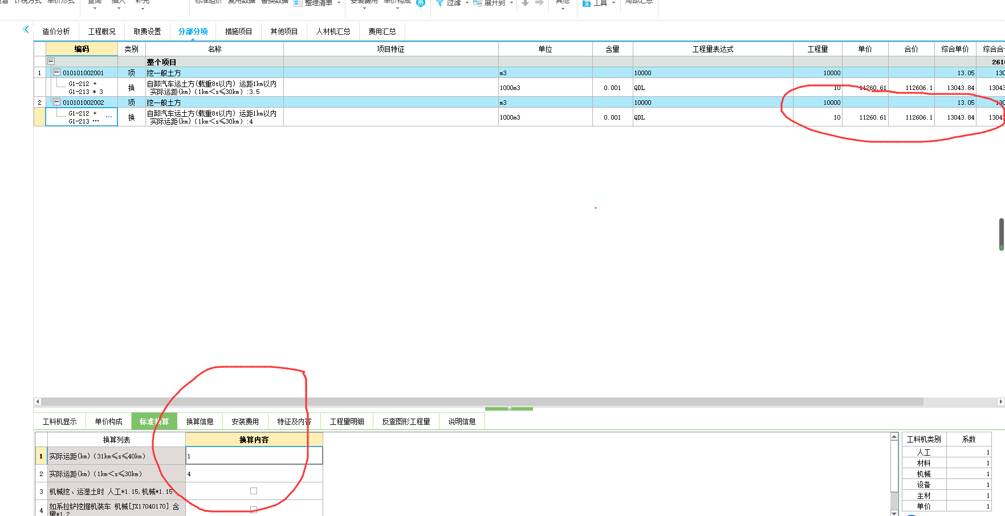Click the 编码 column header
The image size is (1005, 516).
click(82, 49)
